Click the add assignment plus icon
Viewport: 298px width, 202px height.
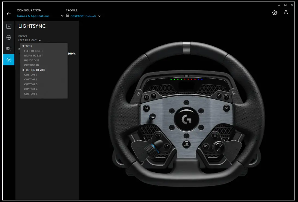[9, 26]
